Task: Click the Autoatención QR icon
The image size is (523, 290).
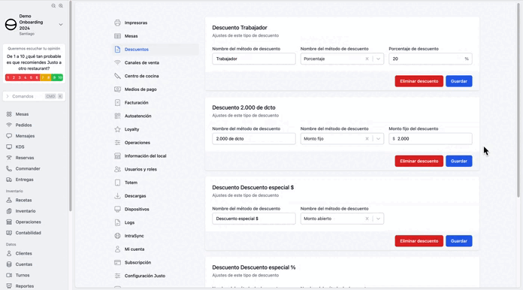Action: [x=117, y=116]
